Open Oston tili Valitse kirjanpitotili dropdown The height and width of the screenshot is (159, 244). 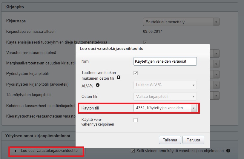pyautogui.click(x=165, y=97)
